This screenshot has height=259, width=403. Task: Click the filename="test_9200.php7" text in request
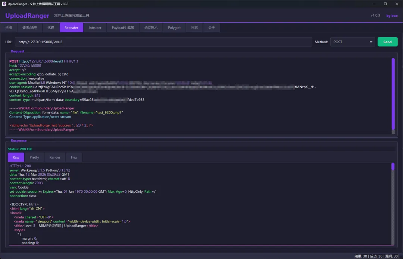click(101, 113)
